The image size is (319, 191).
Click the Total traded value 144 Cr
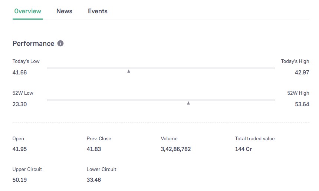(x=243, y=149)
